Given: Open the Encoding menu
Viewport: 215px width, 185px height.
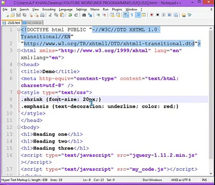Looking at the screenshot, I should point(49,10).
